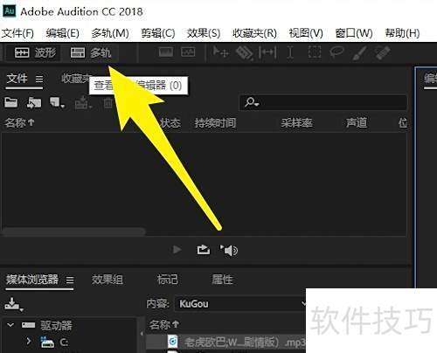Switch to the 收藏夹 panel tab
The width and height of the screenshot is (437, 353).
coord(75,78)
